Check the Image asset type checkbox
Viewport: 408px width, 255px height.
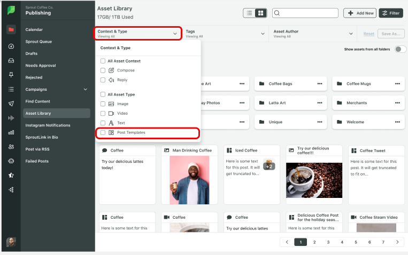pos(103,104)
